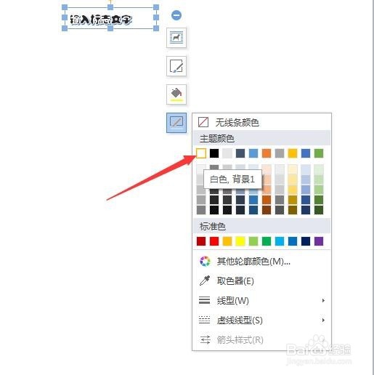Select the no line color icon
Image resolution: width=374 pixels, height=375 pixels.
click(203, 122)
